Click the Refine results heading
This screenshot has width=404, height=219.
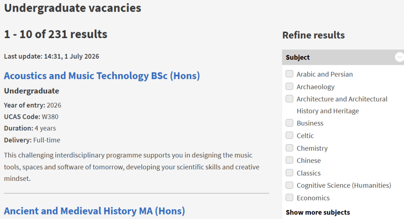tap(313, 35)
